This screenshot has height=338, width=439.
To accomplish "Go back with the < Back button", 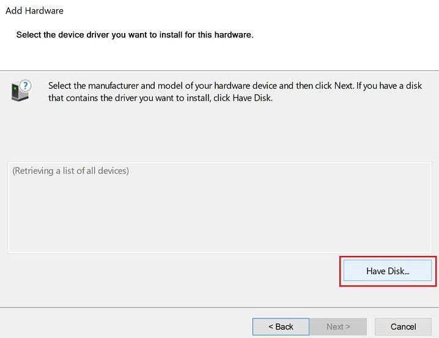I will [x=281, y=326].
